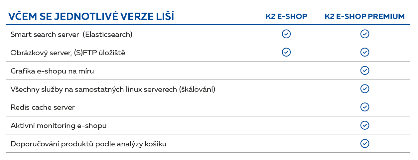This screenshot has width=418, height=160.
Task: Click Doporučování produktů podle analýzy košíku text
Action: click(x=88, y=144)
